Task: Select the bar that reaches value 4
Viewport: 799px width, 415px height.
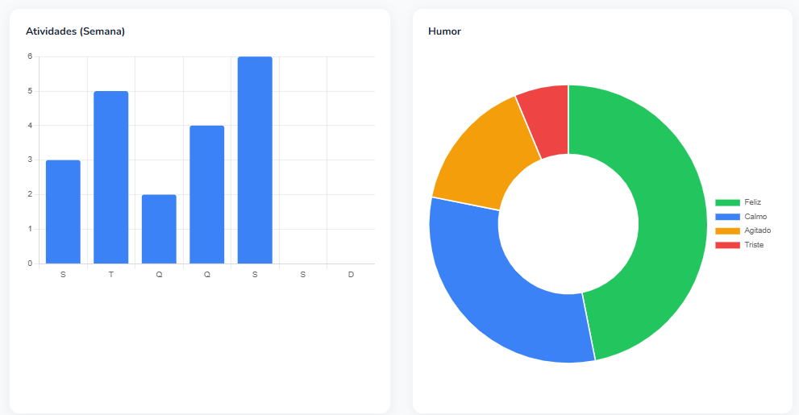Action: (206, 194)
